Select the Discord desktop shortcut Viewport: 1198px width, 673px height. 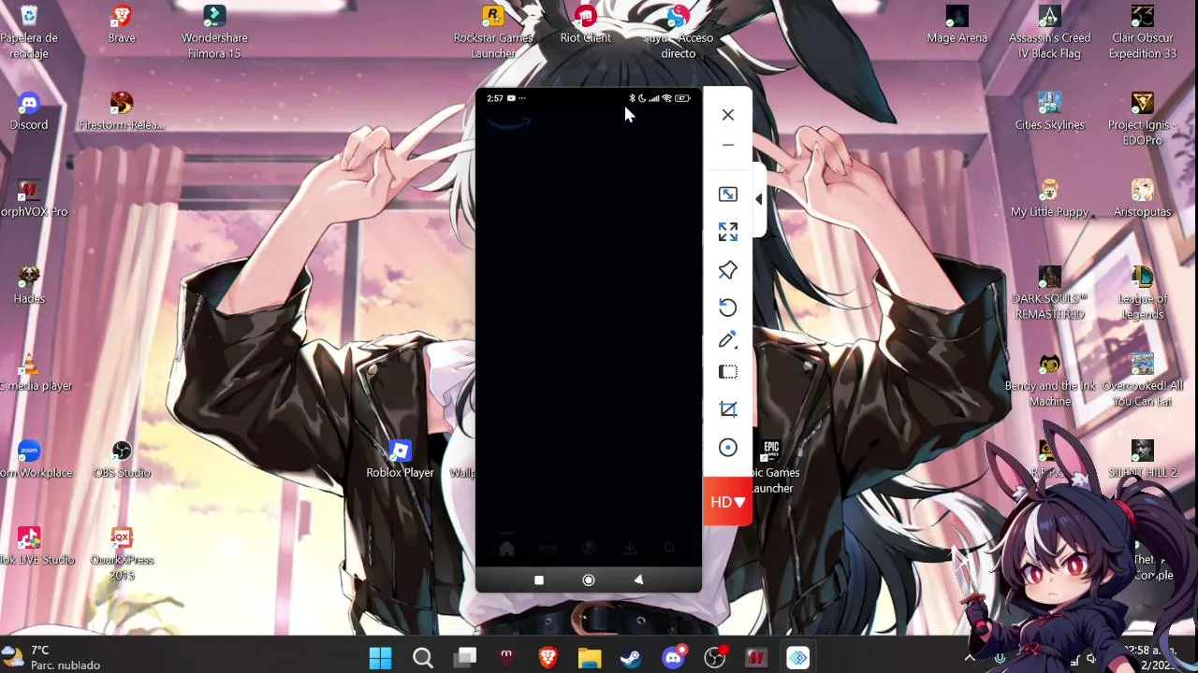coord(29,112)
